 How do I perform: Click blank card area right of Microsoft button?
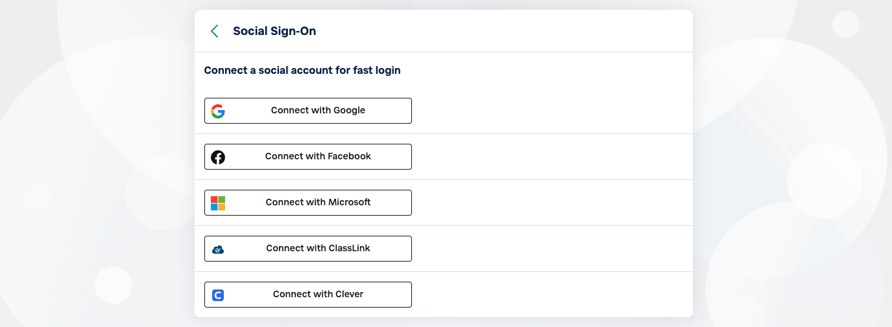551,203
